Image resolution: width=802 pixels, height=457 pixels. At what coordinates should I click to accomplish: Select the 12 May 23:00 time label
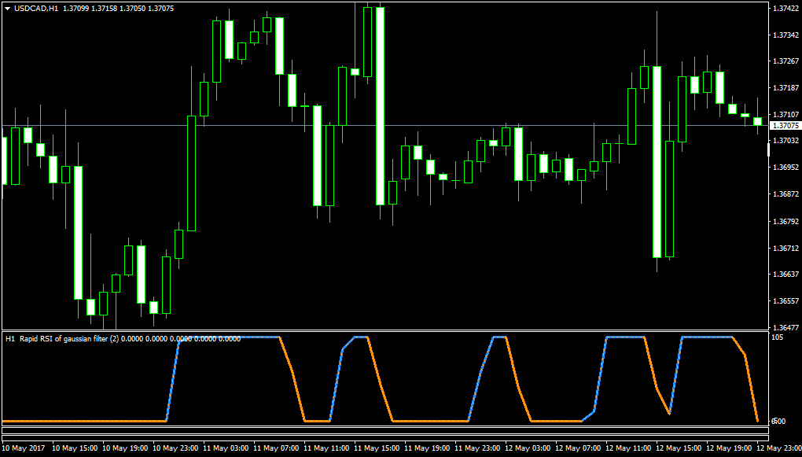(779, 448)
